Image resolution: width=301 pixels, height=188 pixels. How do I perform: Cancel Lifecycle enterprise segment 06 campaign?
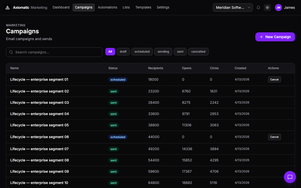(274, 137)
